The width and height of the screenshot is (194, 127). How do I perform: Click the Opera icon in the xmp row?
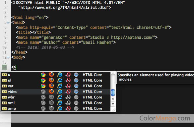coord(68,108)
